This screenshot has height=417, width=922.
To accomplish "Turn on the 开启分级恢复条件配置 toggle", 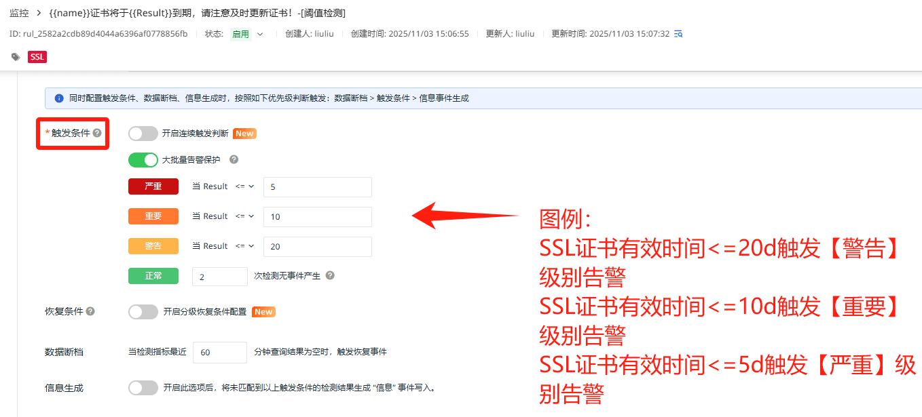I will pos(143,312).
